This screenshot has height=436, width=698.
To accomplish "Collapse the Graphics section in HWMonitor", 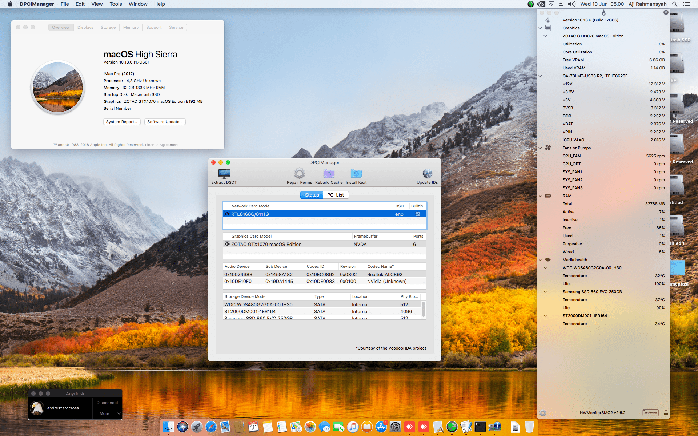I will click(540, 28).
